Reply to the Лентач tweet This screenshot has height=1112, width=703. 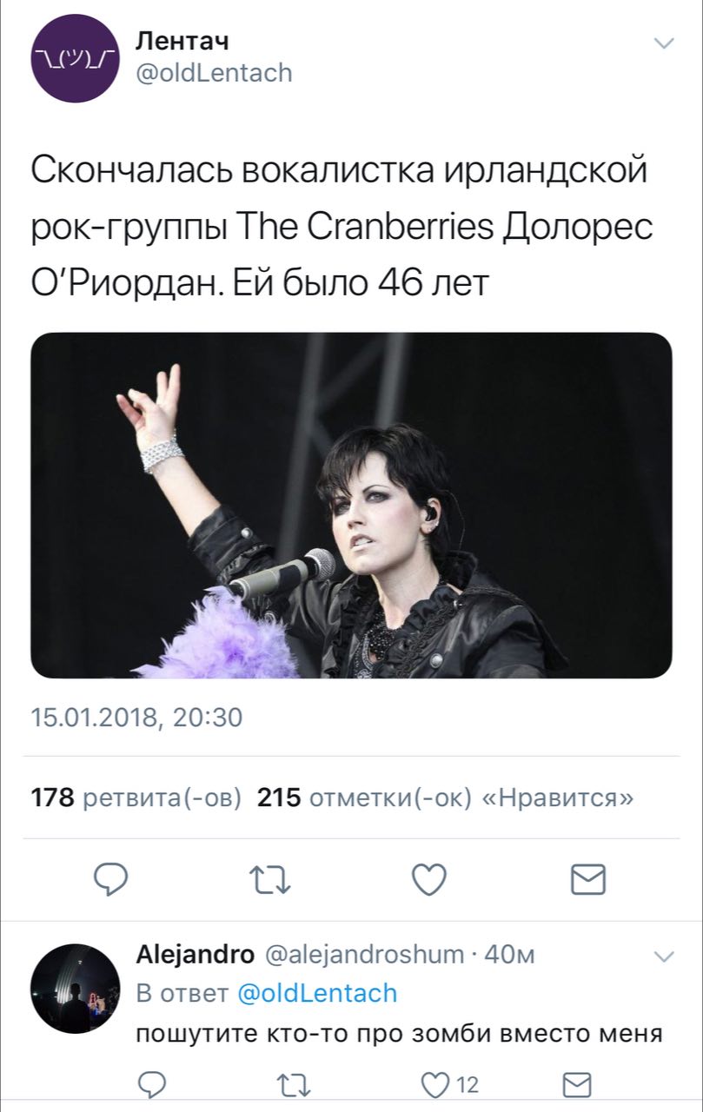(110, 880)
